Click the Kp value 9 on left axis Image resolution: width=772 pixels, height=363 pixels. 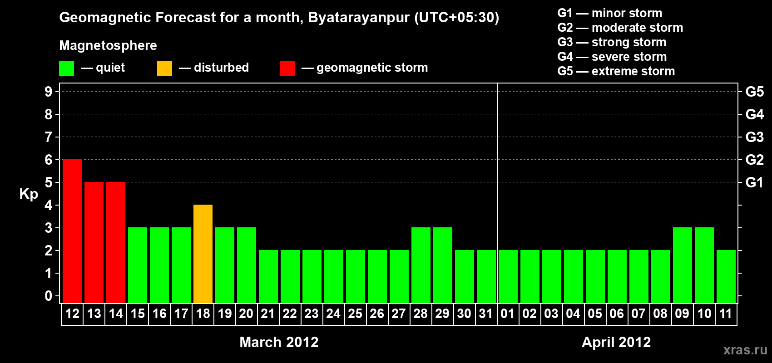49,92
